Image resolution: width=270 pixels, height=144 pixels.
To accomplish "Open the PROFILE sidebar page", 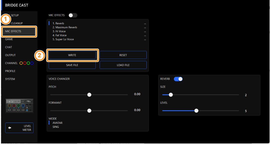I will tap(10, 71).
